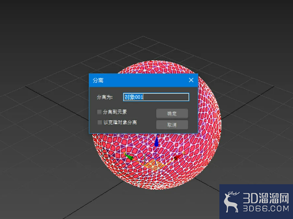Click the blue Z-axis gizmo arrow

[x=157, y=142]
